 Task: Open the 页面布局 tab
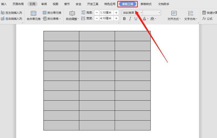click(18, 4)
